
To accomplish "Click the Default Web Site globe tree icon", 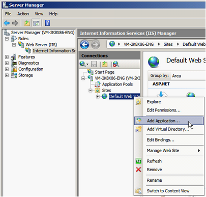I will tap(104, 96).
